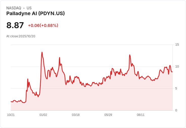This screenshot has height=128, width=186.
Task: Click the 0 y-axis value label
Action: coord(176,110)
